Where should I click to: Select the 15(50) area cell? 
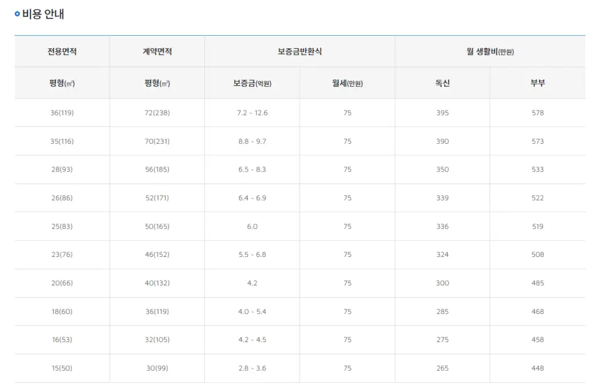(62, 368)
